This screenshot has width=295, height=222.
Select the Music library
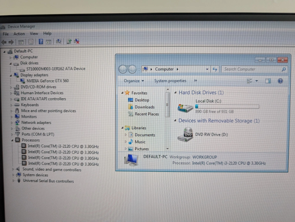[x=140, y=142]
